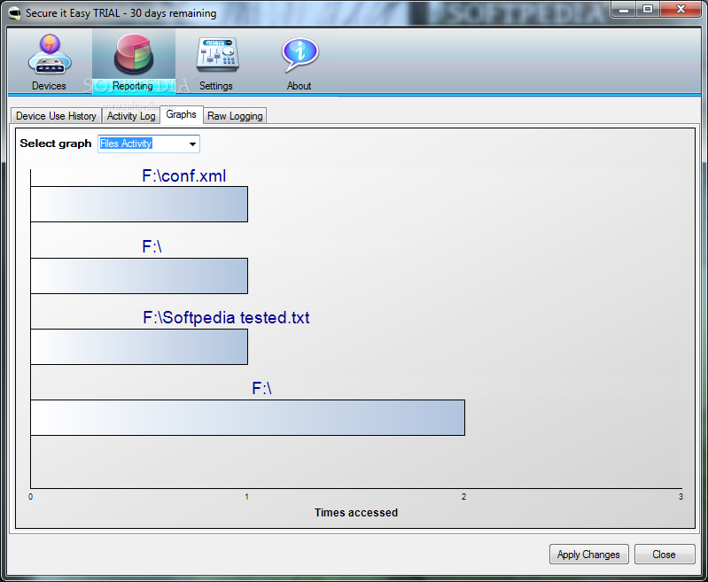Click the Times accessed axis title
This screenshot has width=708, height=582.
(x=356, y=513)
